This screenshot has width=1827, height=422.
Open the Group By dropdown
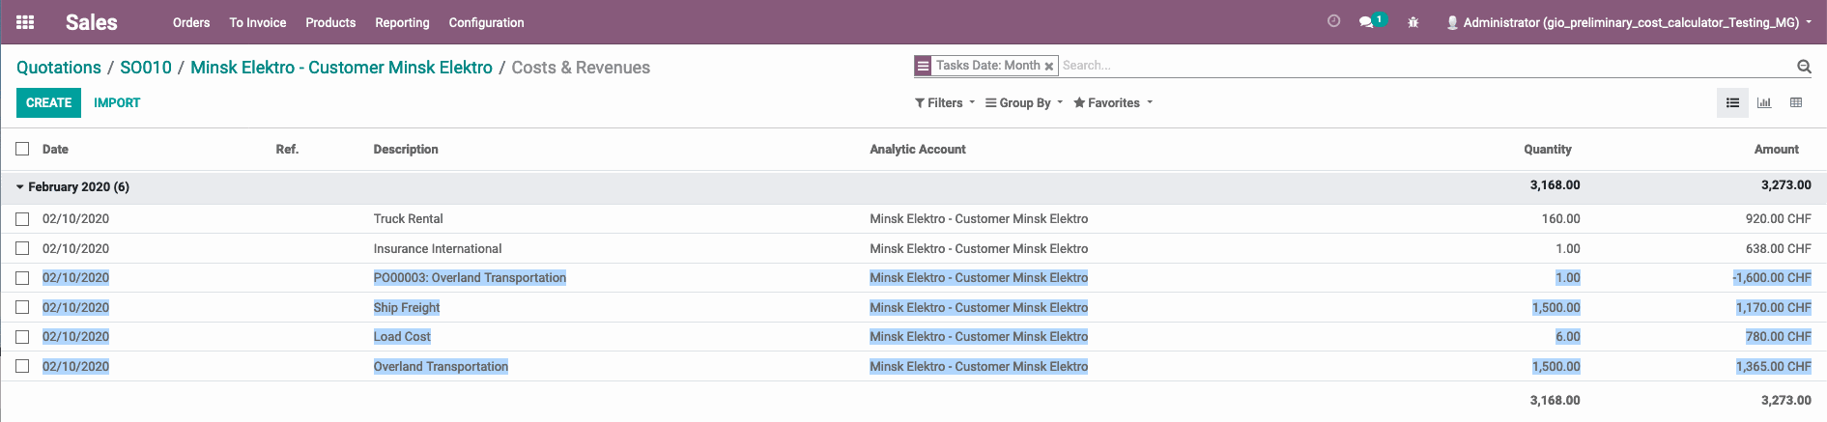coord(1024,102)
